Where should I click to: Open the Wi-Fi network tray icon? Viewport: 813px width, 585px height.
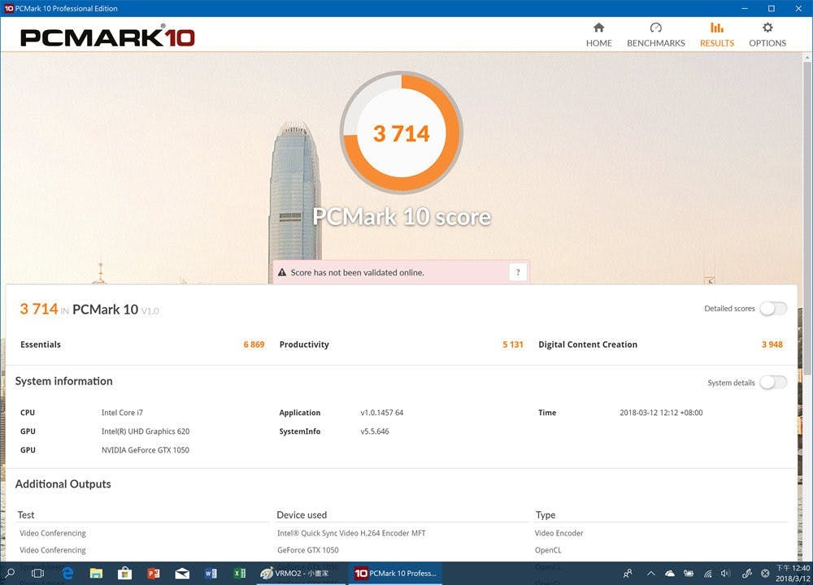(x=708, y=573)
